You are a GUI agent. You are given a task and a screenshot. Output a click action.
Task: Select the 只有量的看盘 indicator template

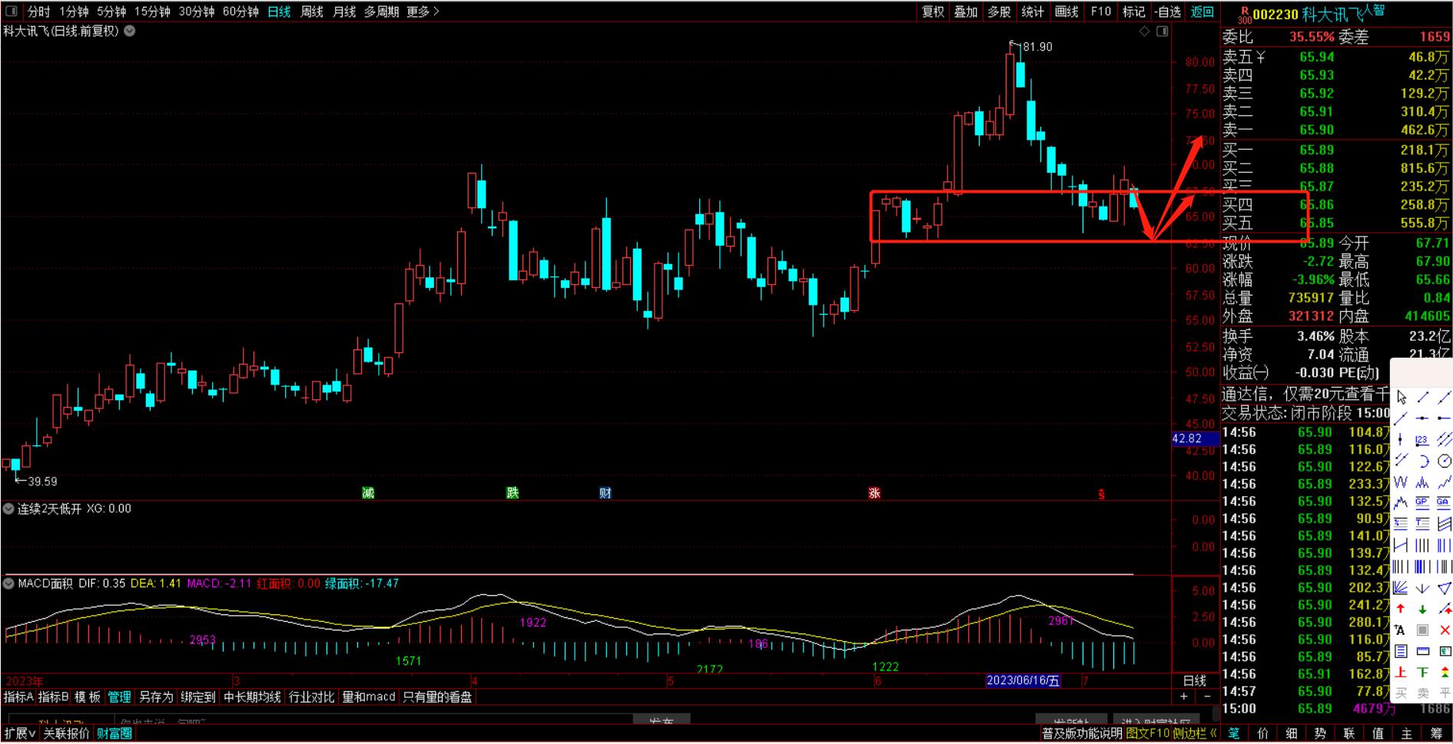tap(437, 696)
